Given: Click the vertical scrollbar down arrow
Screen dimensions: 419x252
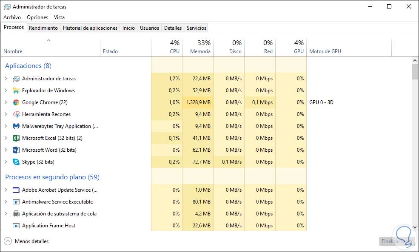Looking at the screenshot, I should point(415,227).
